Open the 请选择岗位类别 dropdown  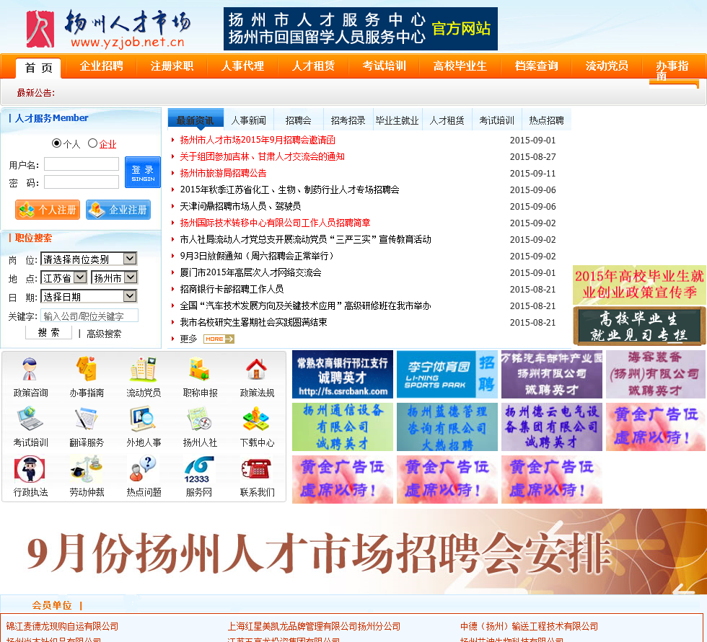(x=89, y=259)
